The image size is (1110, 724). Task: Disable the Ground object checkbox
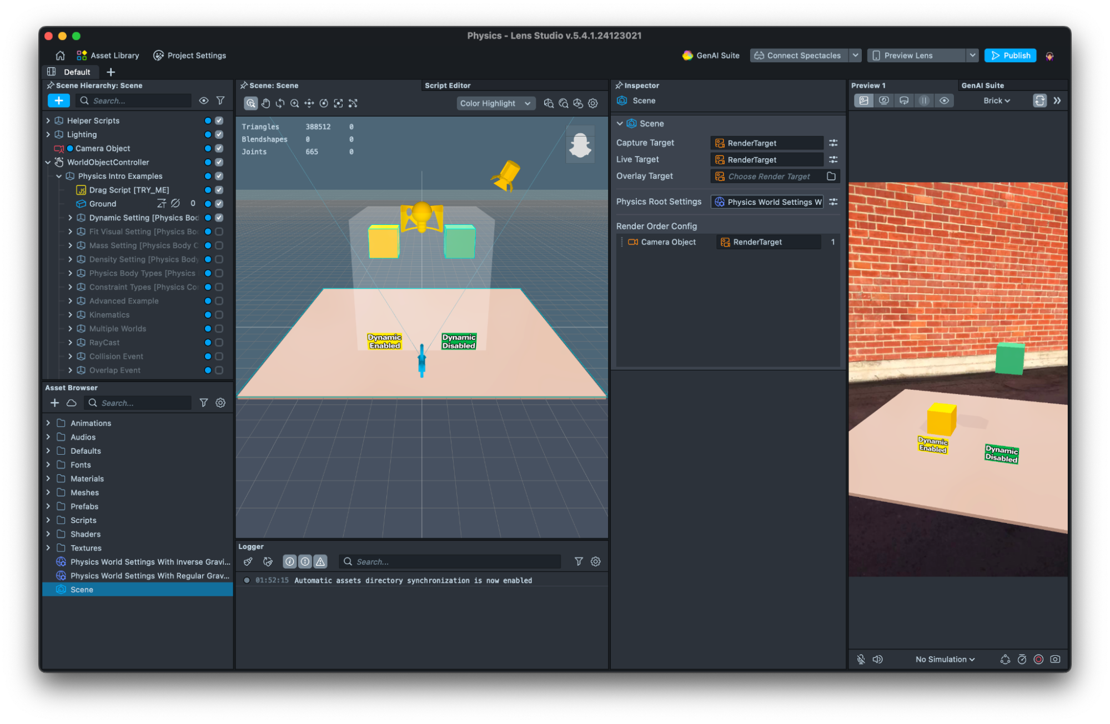219,204
